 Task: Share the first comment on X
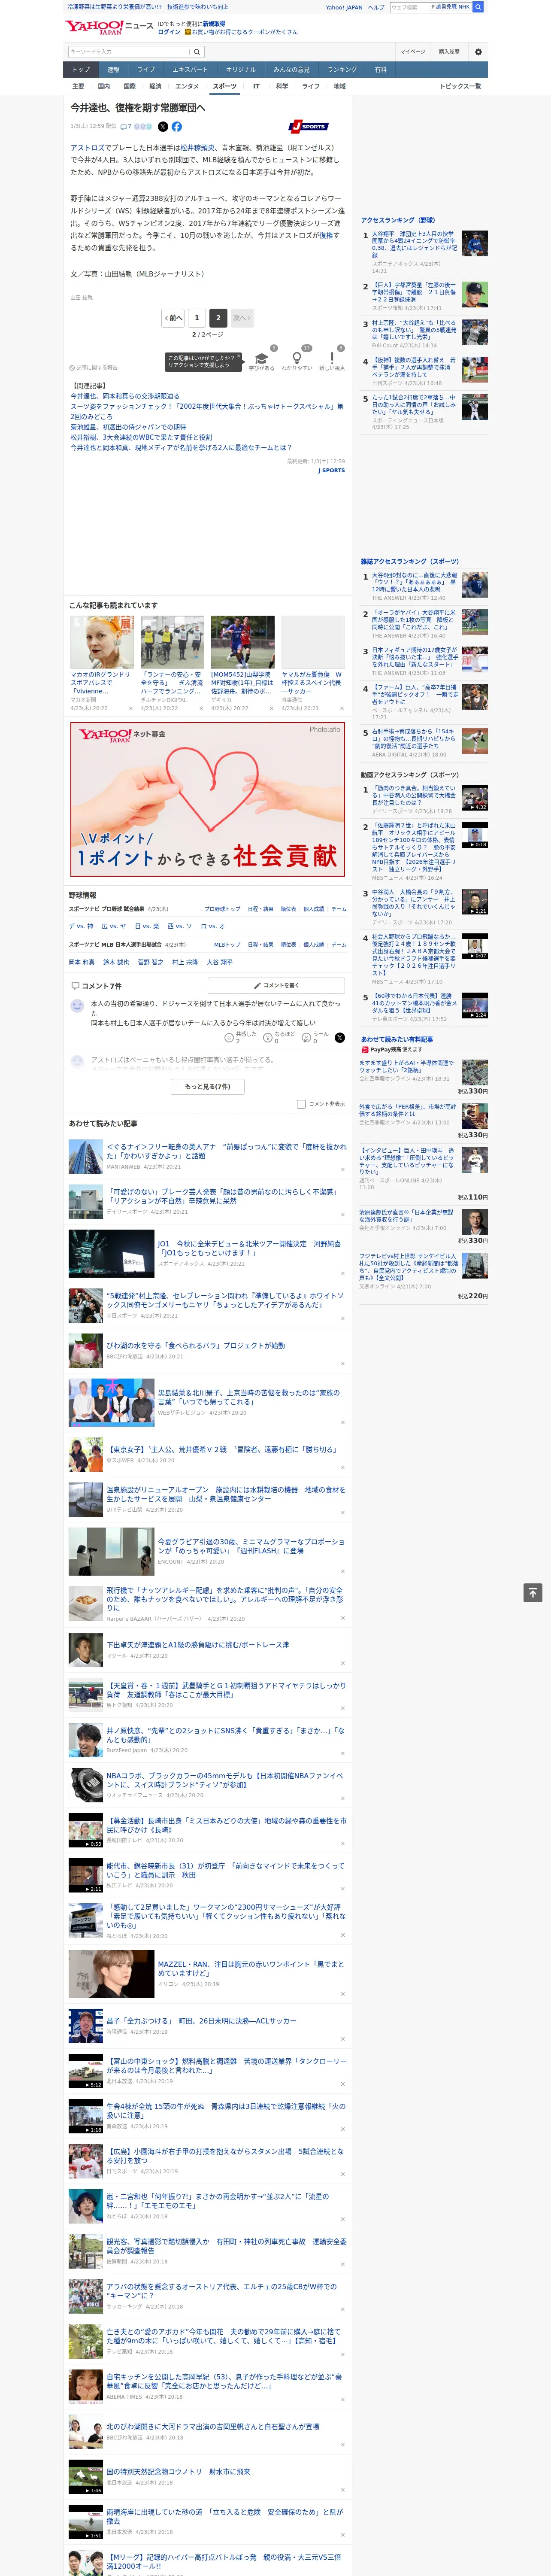pyautogui.click(x=340, y=1038)
